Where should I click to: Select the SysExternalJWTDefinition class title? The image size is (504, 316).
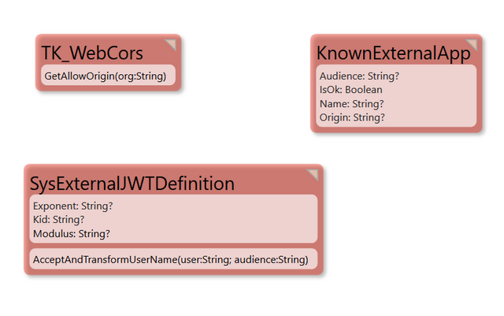132,184
